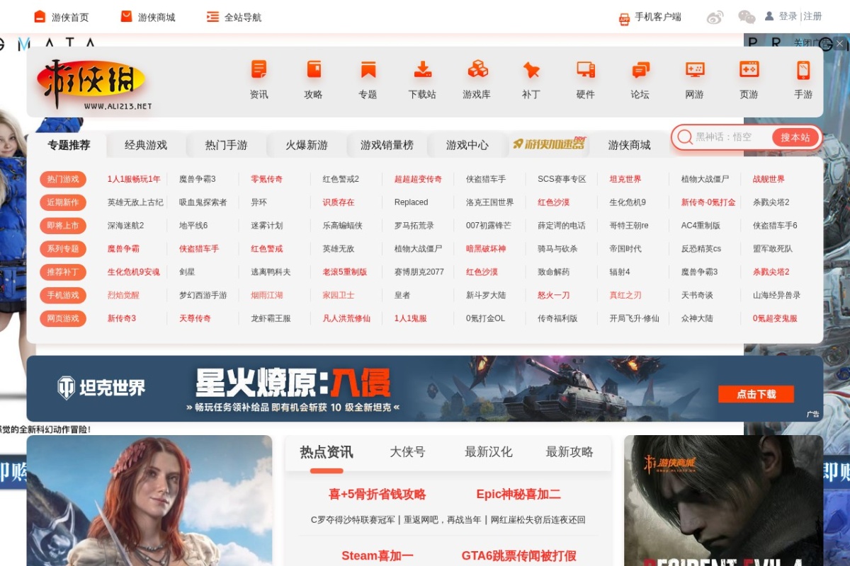The image size is (850, 566).
Task: Click the search magnifier icon
Action: 685,137
